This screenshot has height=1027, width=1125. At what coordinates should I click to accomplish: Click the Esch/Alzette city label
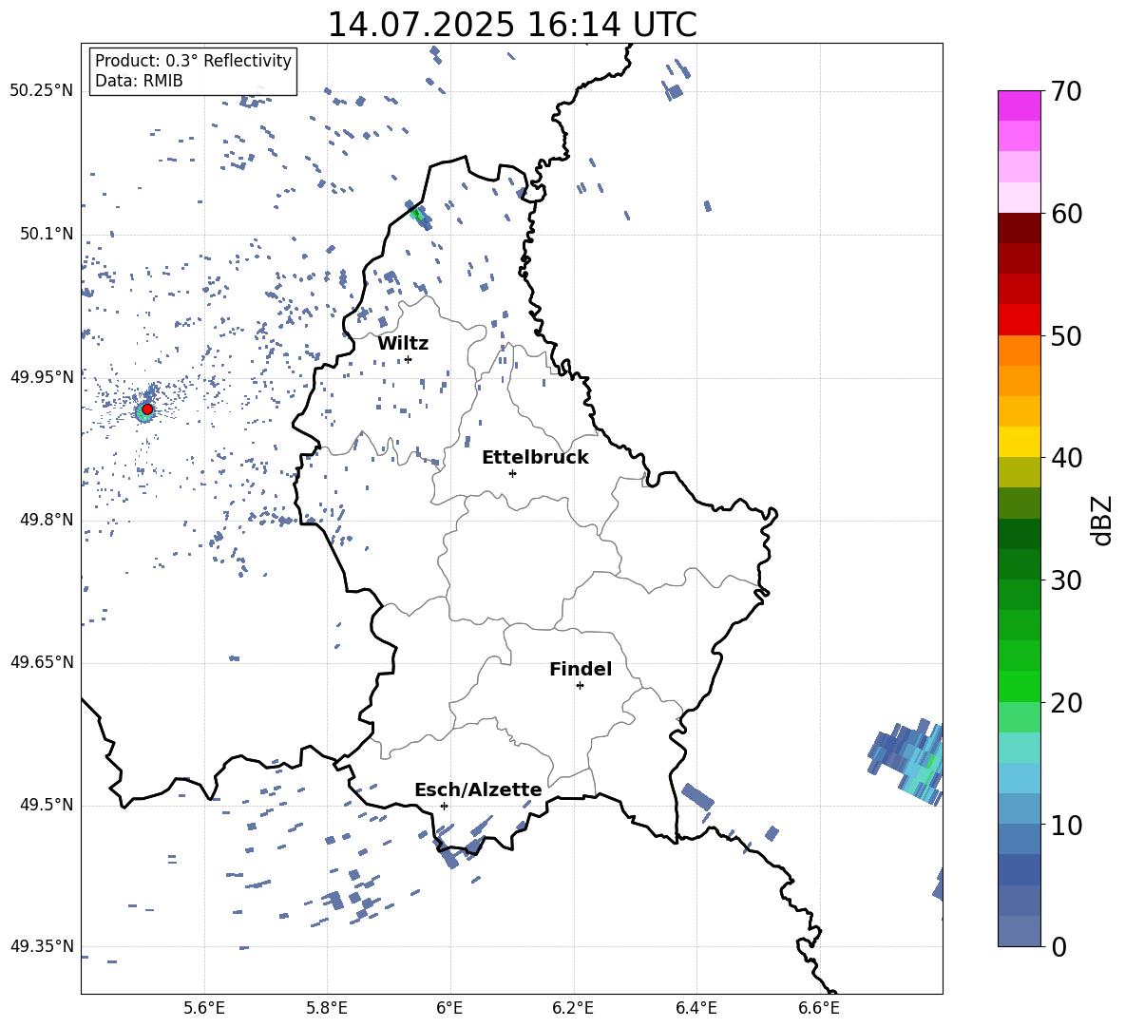(478, 790)
